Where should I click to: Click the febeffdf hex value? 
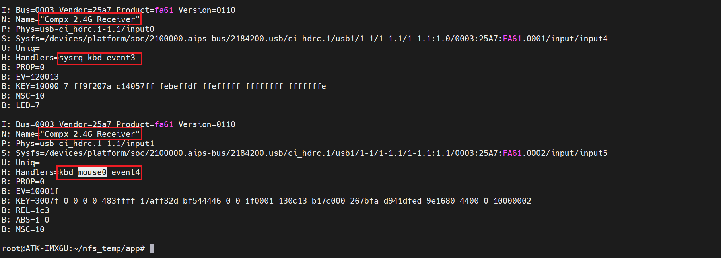point(178,86)
